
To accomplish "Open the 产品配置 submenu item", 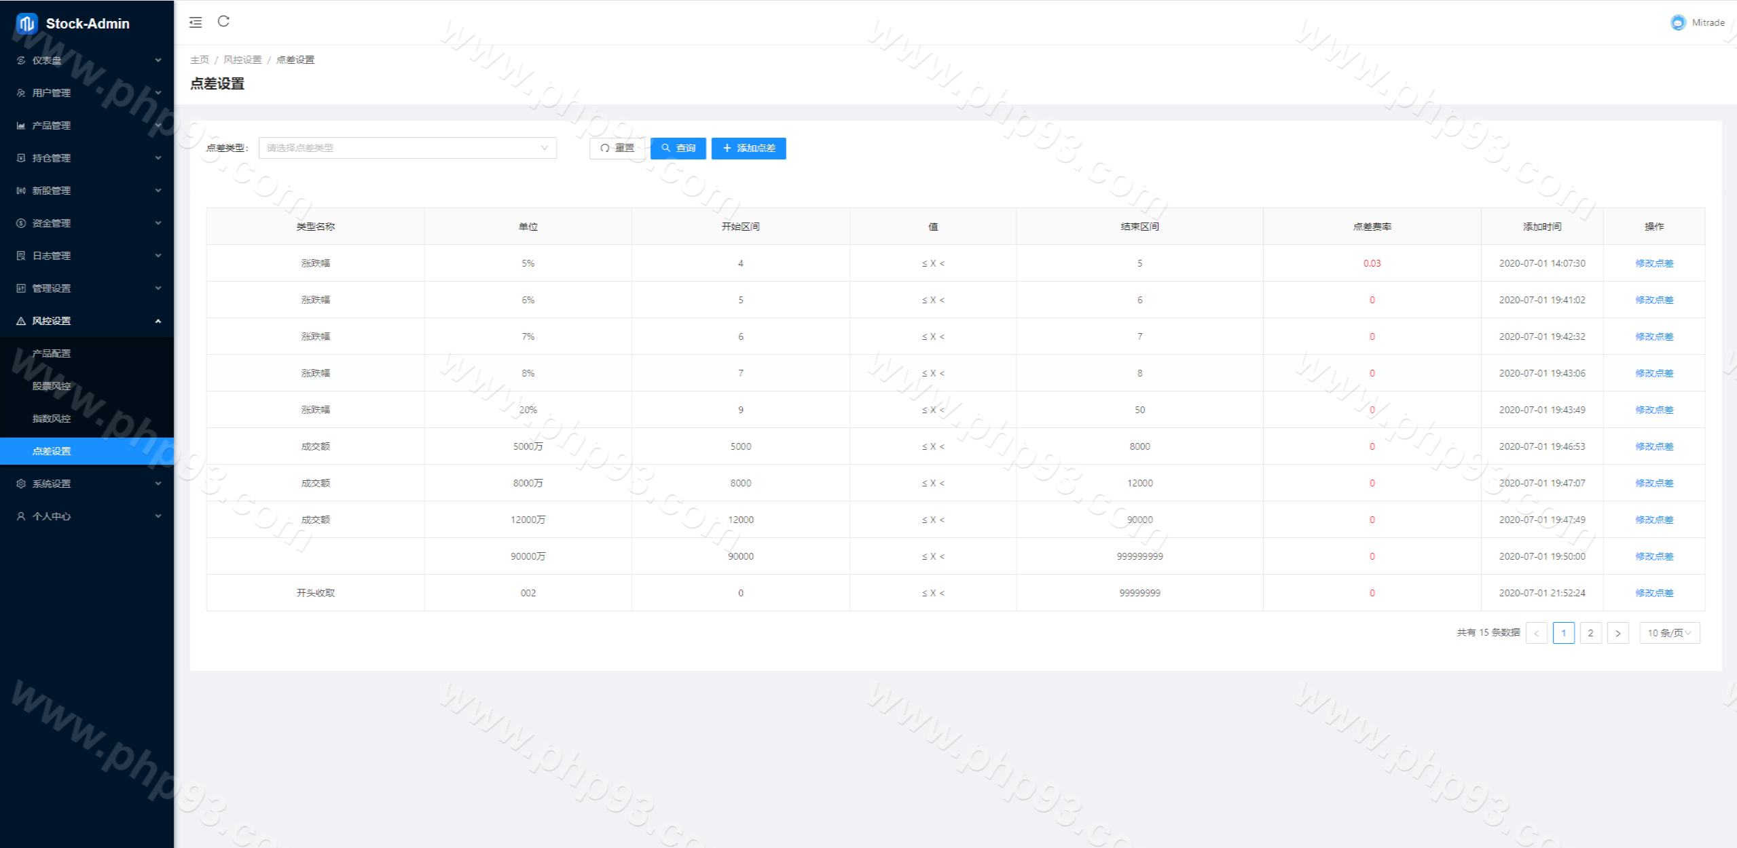I will coord(52,353).
